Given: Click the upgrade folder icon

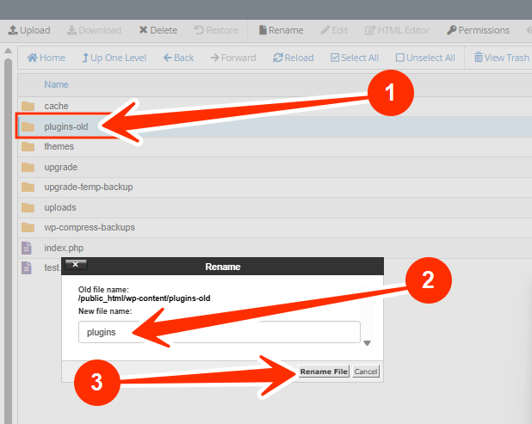Looking at the screenshot, I should tap(28, 167).
